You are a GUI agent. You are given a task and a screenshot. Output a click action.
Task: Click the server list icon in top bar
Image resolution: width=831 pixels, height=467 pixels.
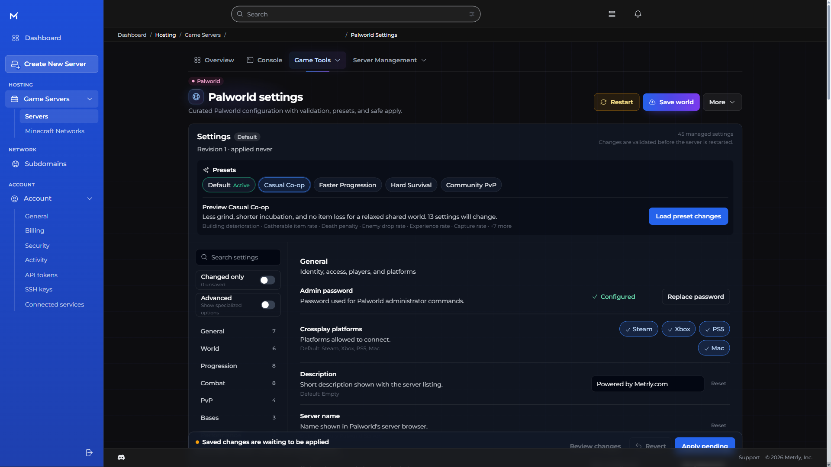click(612, 14)
